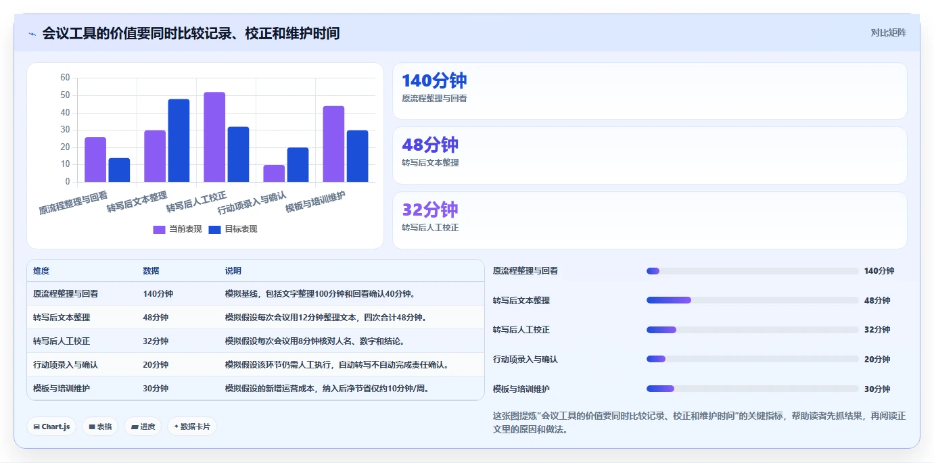
Task: Select the purple bar for 转写后人工校正
Action: tap(214, 137)
